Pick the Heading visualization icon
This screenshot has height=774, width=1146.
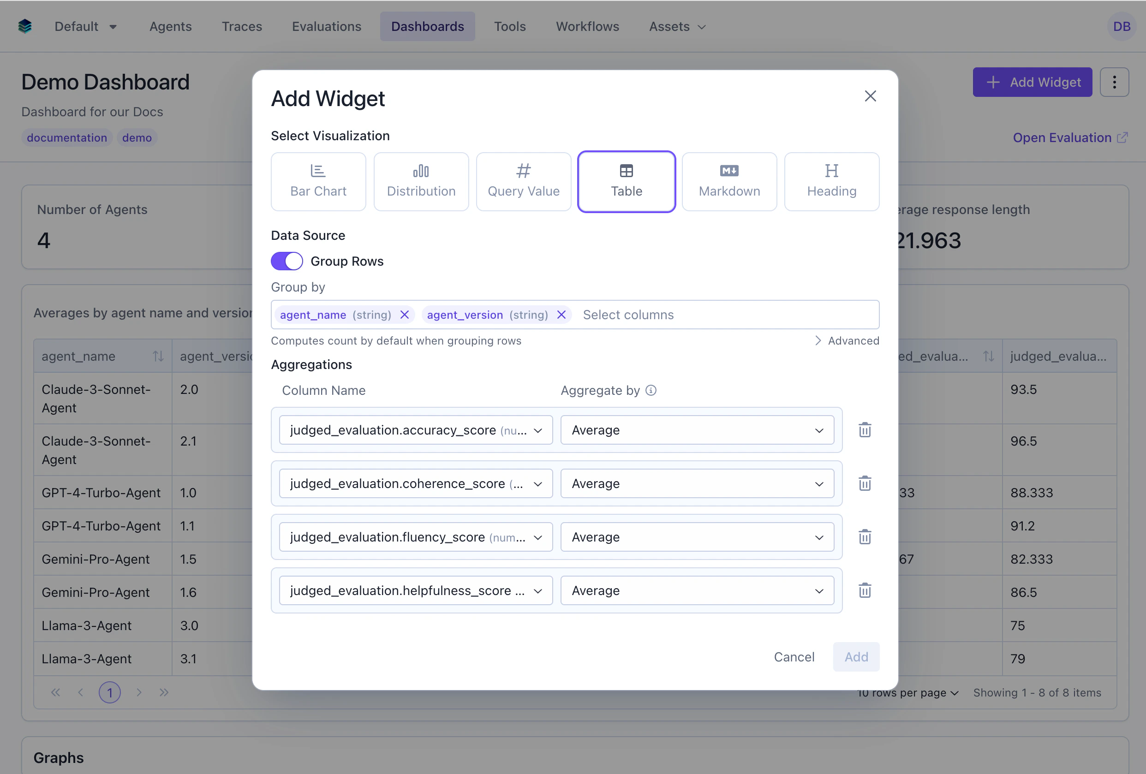[831, 181]
